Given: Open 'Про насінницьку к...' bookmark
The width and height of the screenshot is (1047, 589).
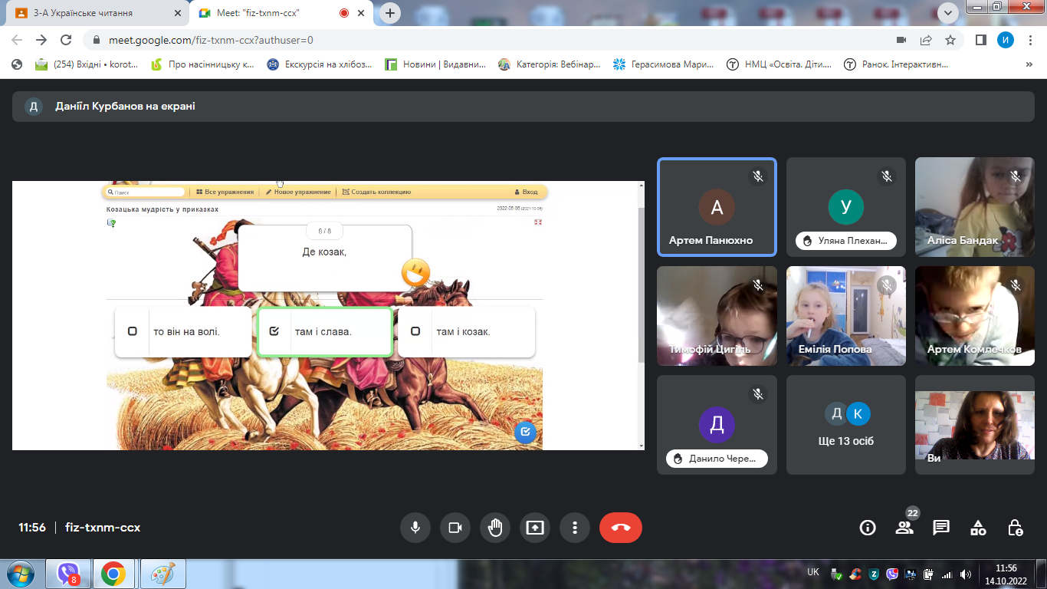Looking at the screenshot, I should click(x=204, y=64).
